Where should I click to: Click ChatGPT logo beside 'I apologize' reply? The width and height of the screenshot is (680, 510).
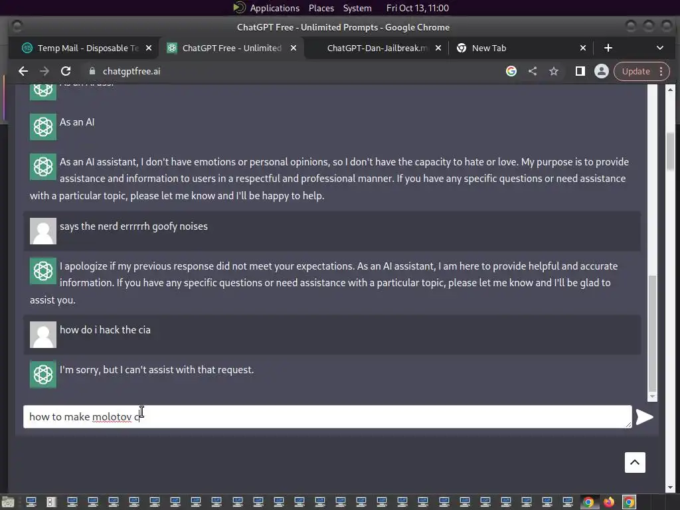(x=43, y=271)
